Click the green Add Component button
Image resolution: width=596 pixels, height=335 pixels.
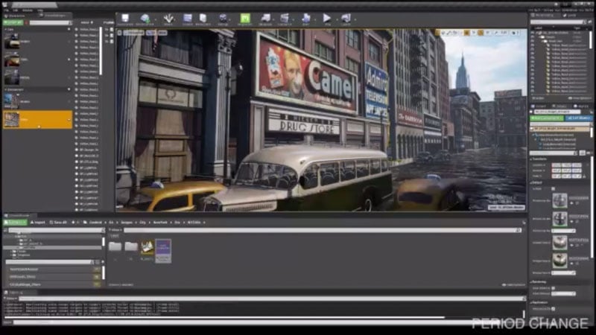pyautogui.click(x=547, y=118)
